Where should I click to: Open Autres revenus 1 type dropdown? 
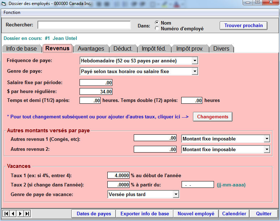tap(266, 139)
